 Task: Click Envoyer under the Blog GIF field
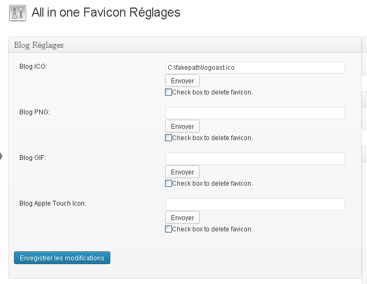[x=182, y=172]
